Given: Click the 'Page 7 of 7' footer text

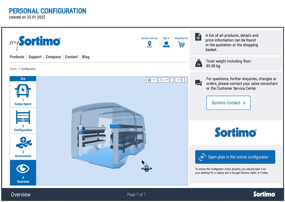Looking at the screenshot, I should (x=136, y=194).
